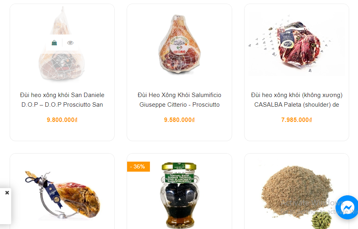Screen dimensions: 358x229
Task: Click the Serrano ham on stand image
Action: click(x=62, y=195)
